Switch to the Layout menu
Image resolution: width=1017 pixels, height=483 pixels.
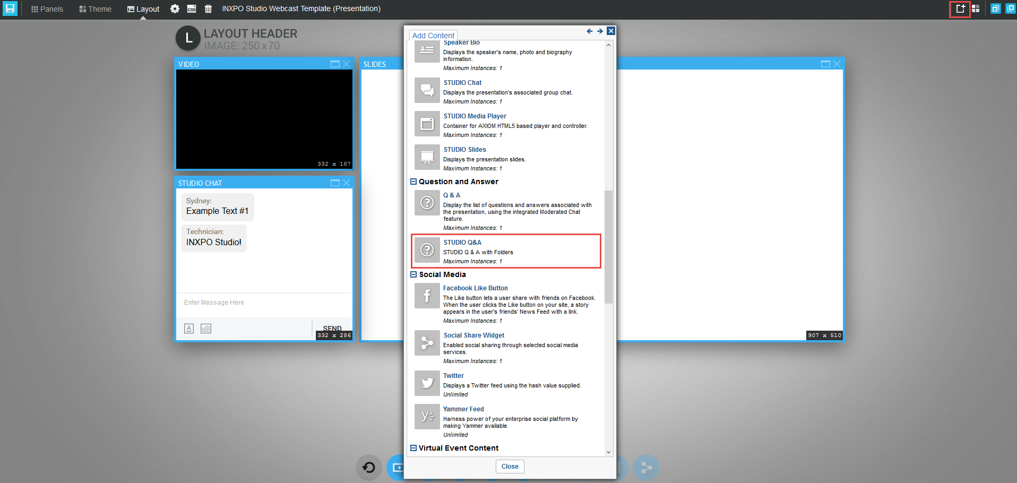coord(143,9)
